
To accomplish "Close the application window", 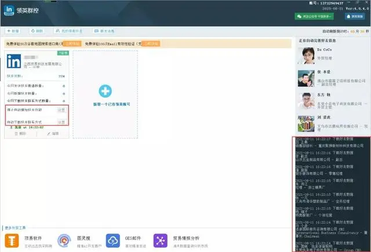I will (367, 2).
